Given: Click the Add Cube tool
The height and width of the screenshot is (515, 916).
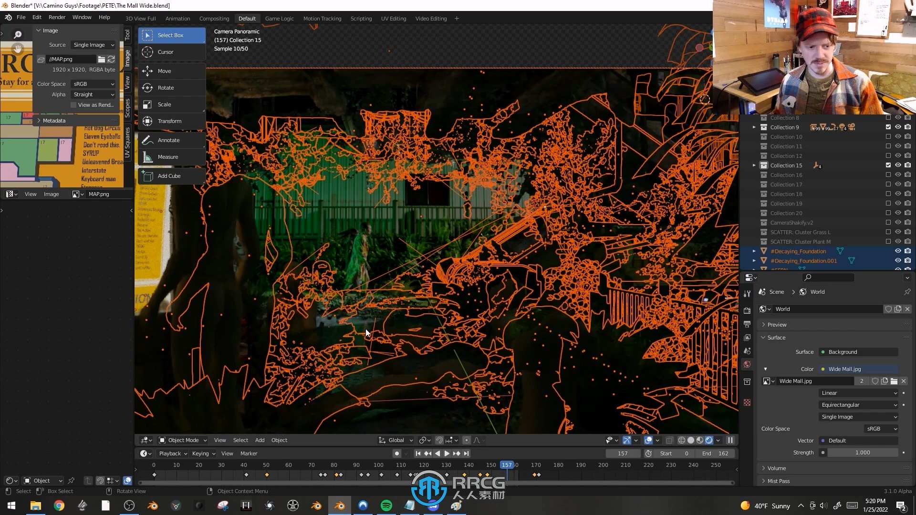Looking at the screenshot, I should click(169, 175).
